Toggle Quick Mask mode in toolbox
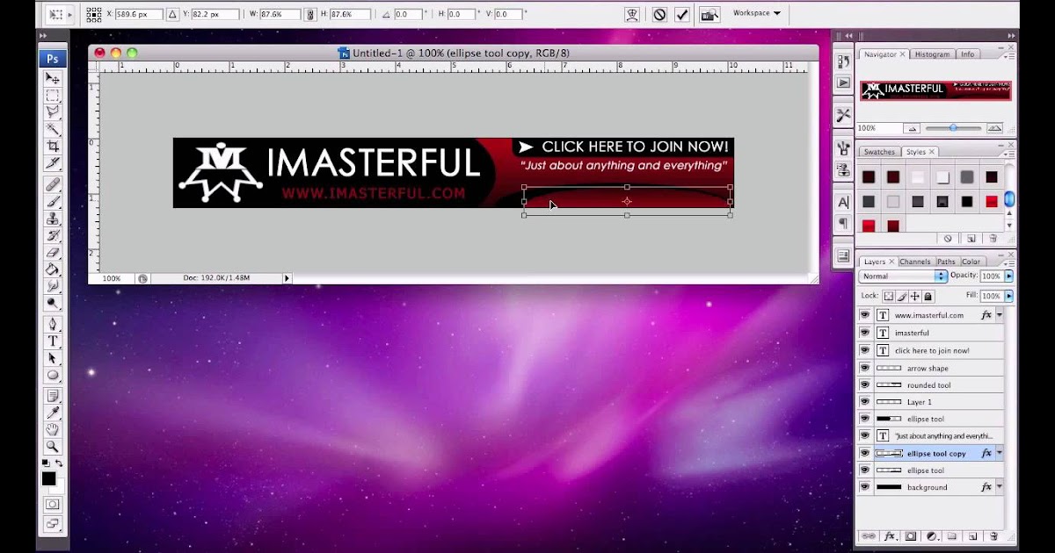 [x=53, y=505]
